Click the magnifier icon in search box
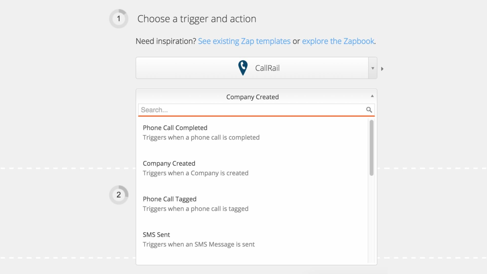Image resolution: width=487 pixels, height=274 pixels. click(369, 110)
